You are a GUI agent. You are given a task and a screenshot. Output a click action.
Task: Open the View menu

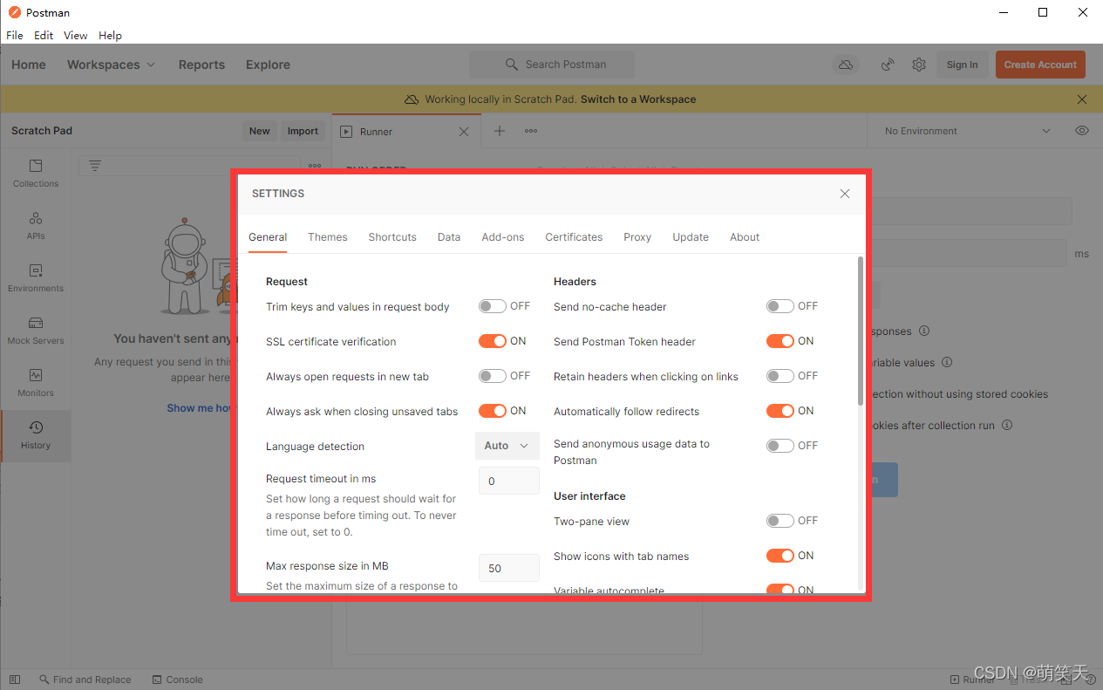pyautogui.click(x=76, y=36)
